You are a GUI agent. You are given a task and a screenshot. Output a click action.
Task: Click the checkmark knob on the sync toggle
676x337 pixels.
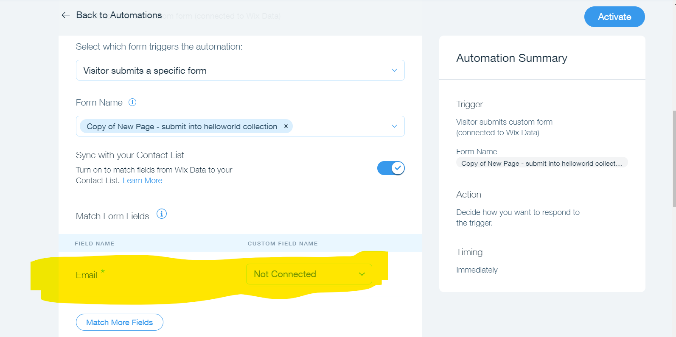tap(398, 168)
